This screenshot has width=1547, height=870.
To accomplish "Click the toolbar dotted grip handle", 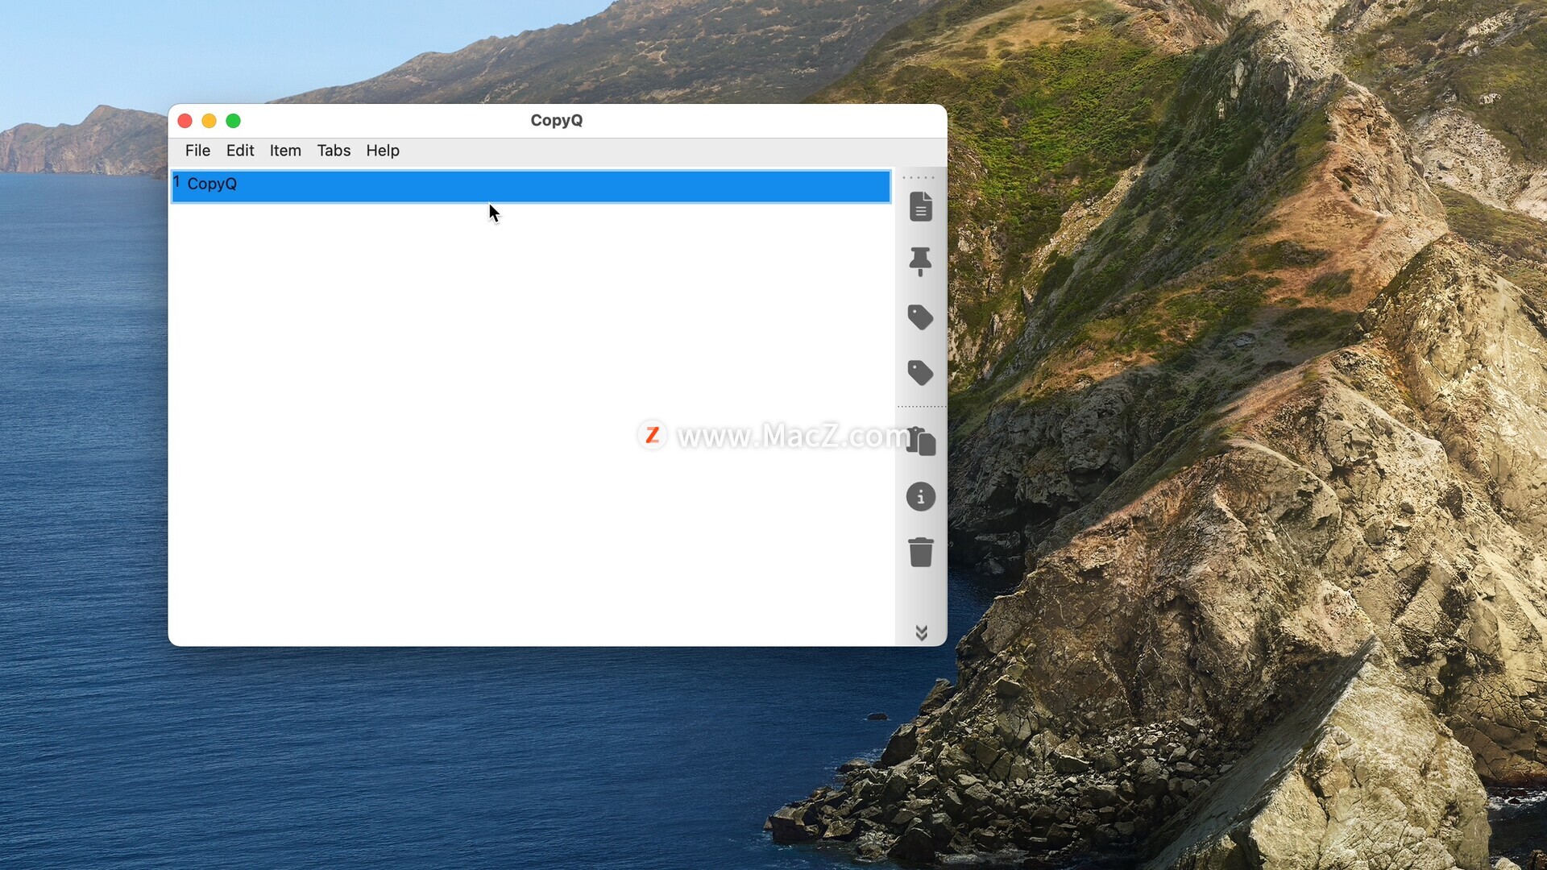I will 919,177.
